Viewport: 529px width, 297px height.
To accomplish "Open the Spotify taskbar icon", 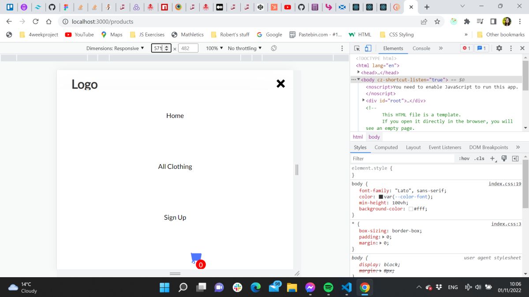I will tap(328, 287).
